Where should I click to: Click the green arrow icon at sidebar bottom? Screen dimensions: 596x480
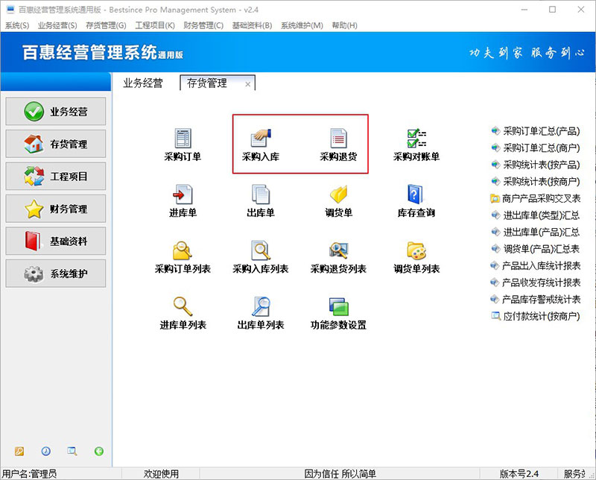click(x=99, y=451)
